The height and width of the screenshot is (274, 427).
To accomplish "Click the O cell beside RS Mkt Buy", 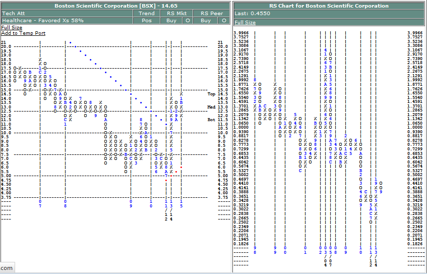I will pos(188,21).
